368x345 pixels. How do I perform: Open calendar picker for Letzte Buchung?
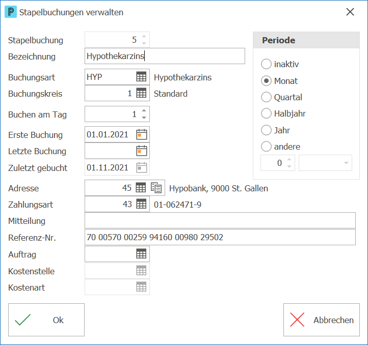click(142, 151)
